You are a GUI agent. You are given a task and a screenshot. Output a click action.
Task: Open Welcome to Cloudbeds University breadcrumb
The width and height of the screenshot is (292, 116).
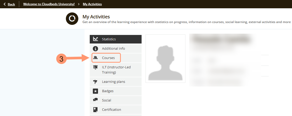pos(49,4)
